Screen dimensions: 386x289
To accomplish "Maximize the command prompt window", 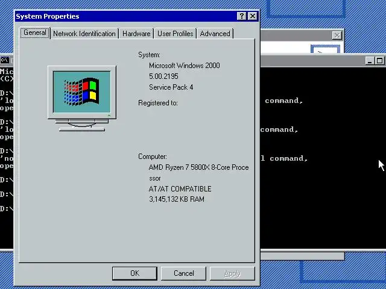I will pos(379,61).
